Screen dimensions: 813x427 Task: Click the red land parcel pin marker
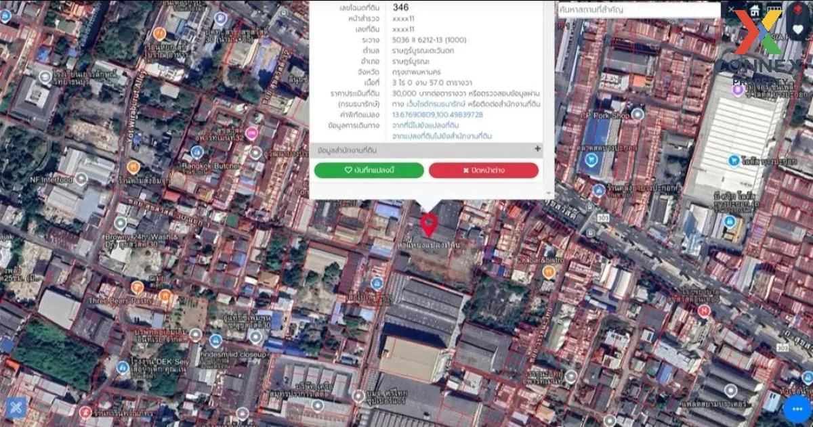429,224
